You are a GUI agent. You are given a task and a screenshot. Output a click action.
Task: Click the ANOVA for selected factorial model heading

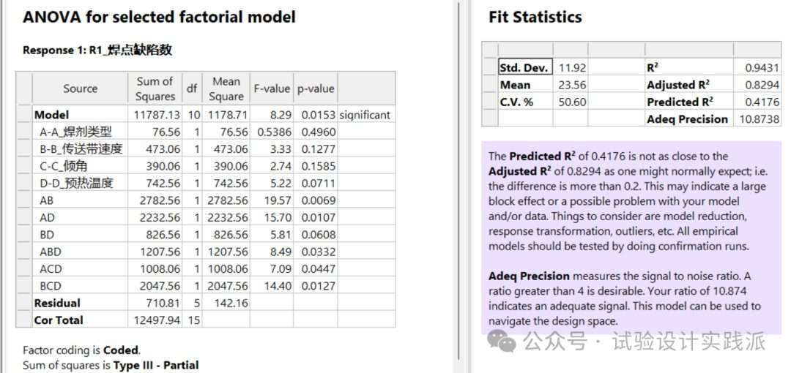click(159, 17)
